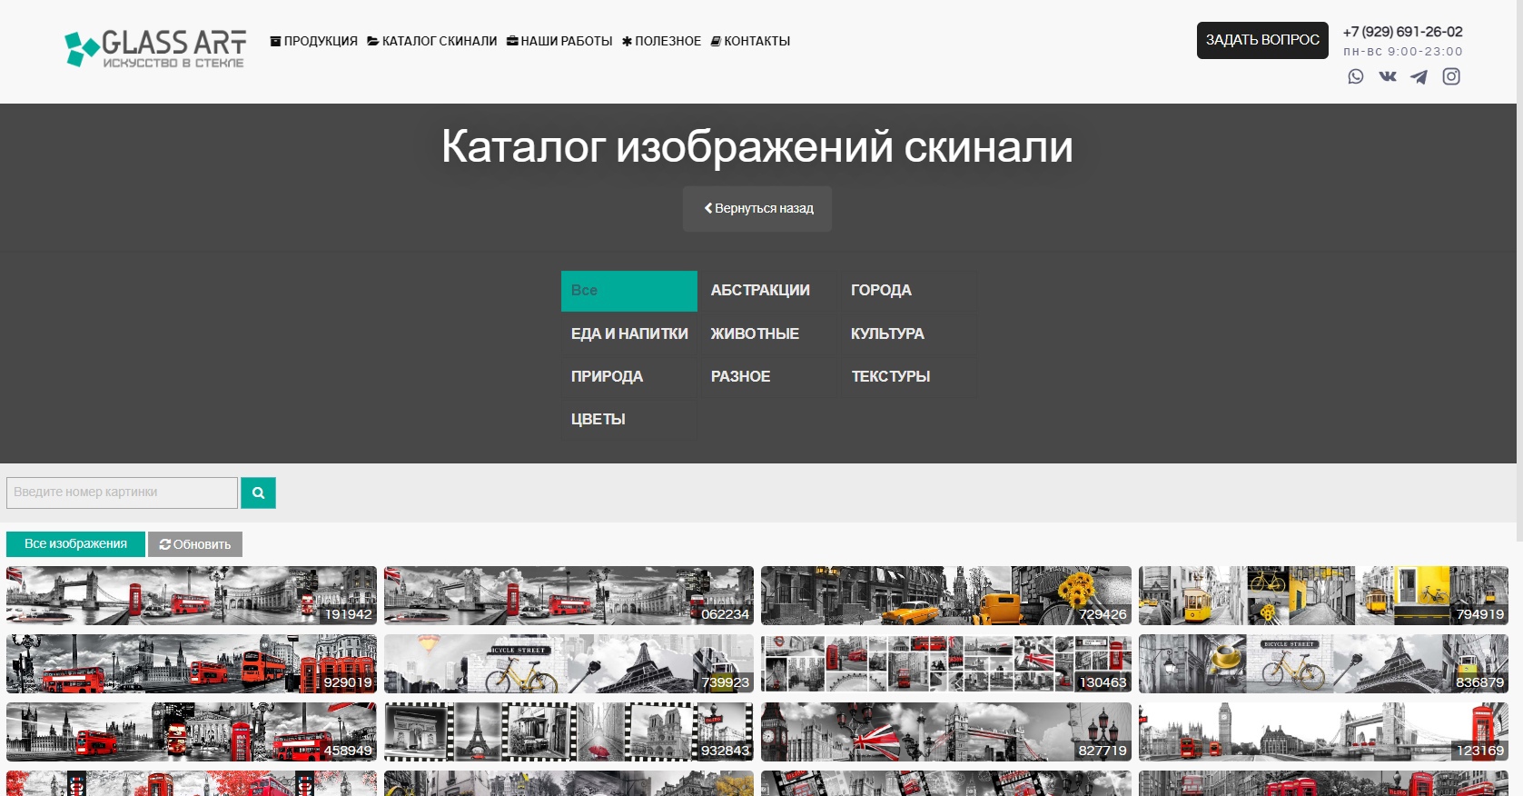Select the ГОРОДА category
This screenshot has width=1523, height=796.
click(908, 291)
